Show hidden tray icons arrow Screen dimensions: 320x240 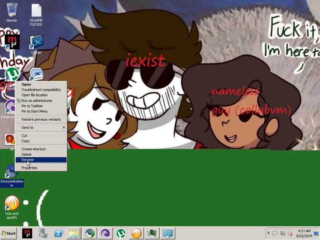[268, 233]
